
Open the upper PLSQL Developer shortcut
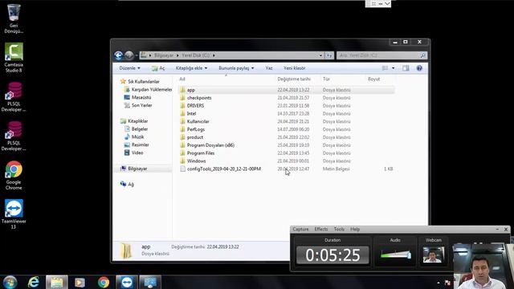pos(14,97)
